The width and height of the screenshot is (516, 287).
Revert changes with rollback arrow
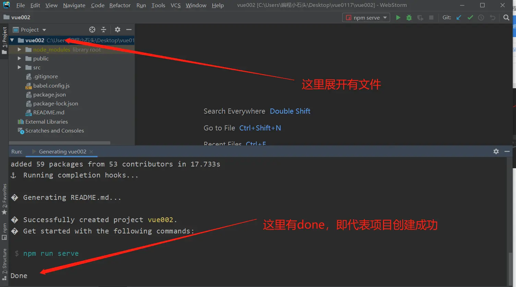(493, 18)
